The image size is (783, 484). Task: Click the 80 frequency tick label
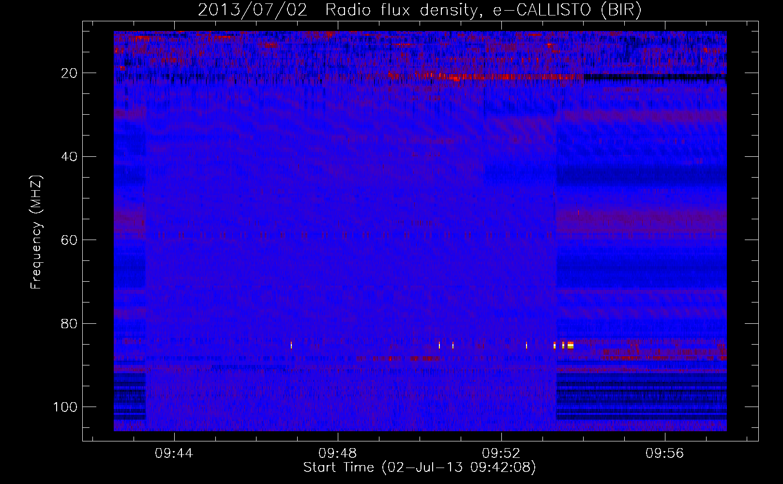70,324
